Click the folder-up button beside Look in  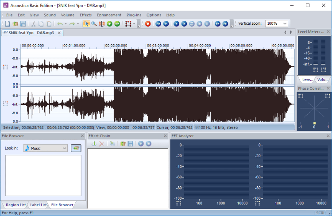click(76, 148)
